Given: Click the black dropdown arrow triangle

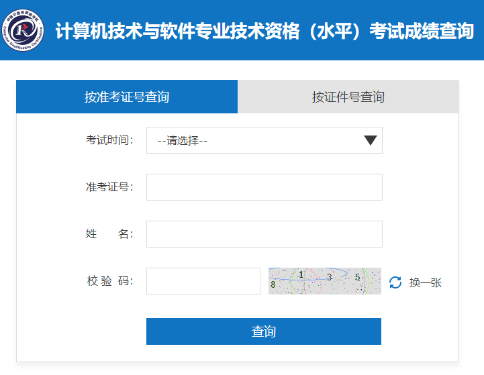Looking at the screenshot, I should 370,140.
